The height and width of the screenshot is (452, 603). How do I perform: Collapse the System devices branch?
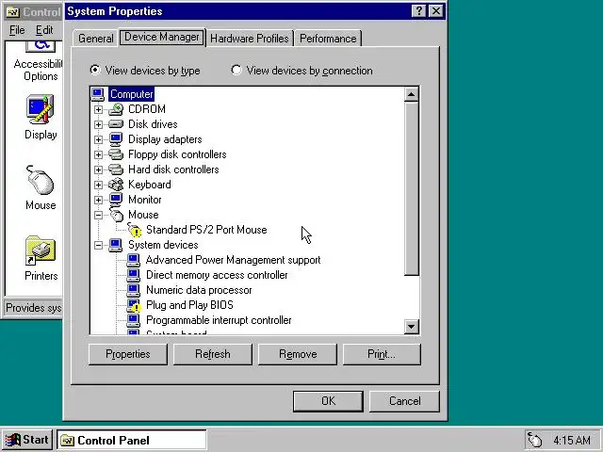tap(98, 245)
